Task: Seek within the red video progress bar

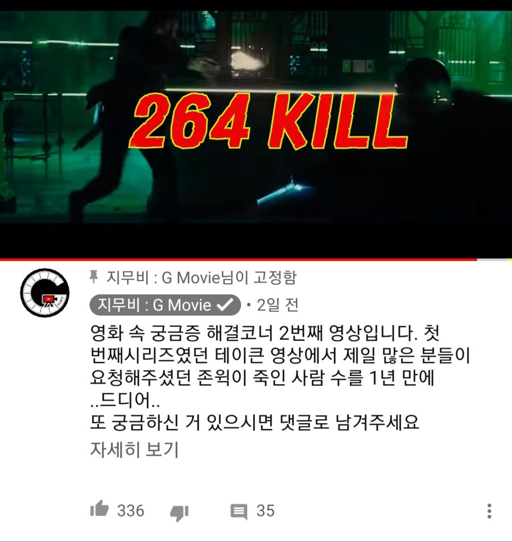Action: click(238, 259)
